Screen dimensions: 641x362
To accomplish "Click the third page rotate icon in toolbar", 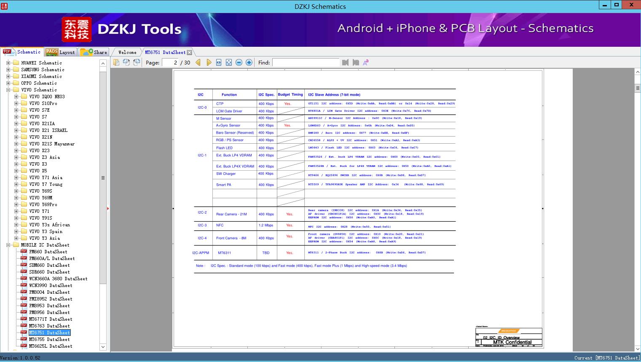I will coord(137,62).
